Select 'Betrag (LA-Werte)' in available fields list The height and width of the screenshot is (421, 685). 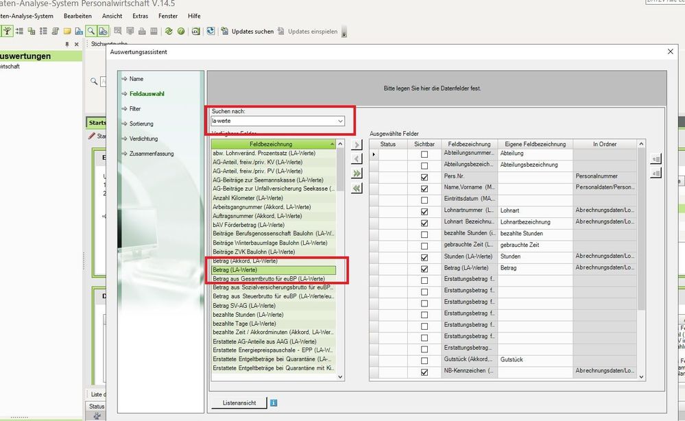272,270
